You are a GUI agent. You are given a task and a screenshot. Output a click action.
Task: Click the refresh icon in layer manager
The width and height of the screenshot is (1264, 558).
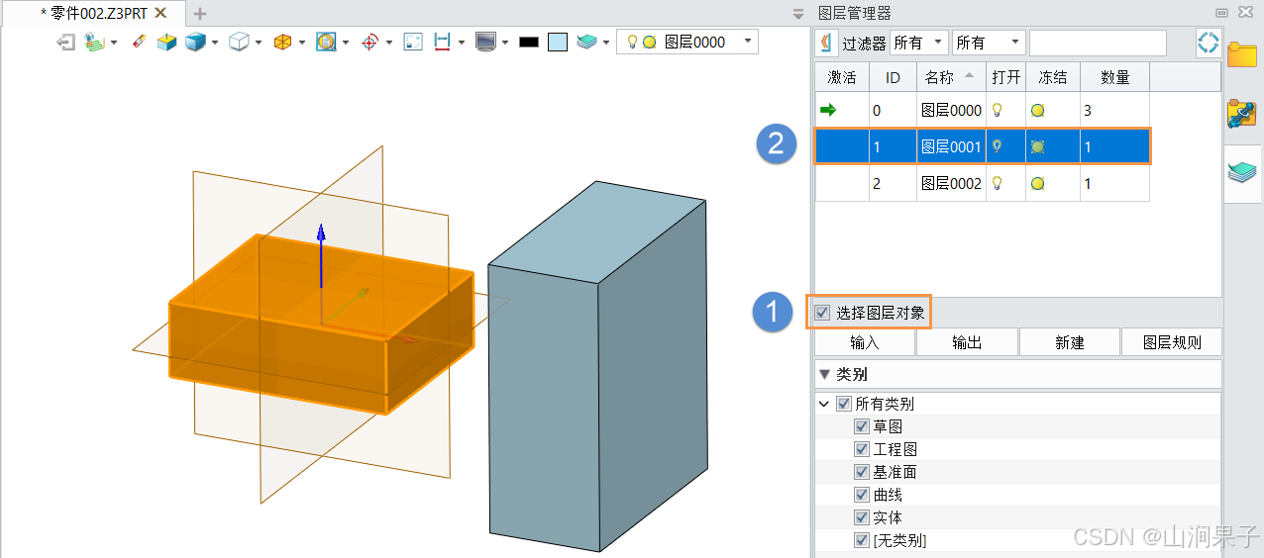(x=1208, y=43)
